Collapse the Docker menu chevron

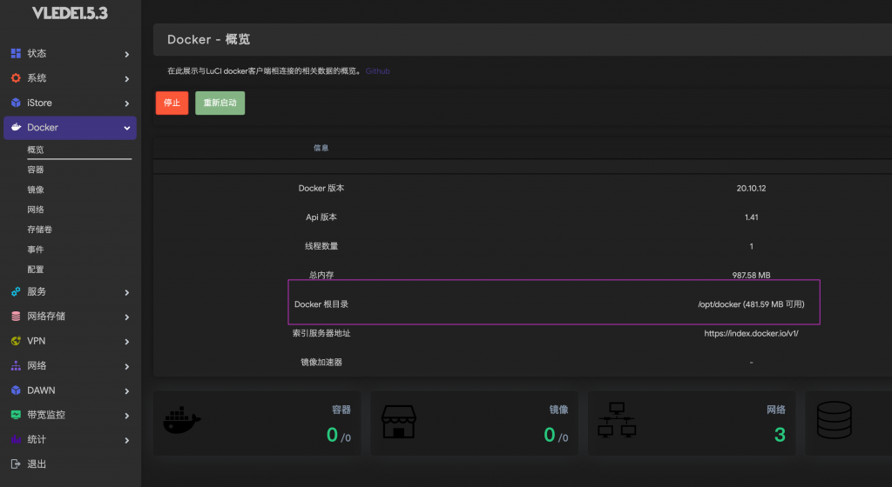pyautogui.click(x=127, y=129)
